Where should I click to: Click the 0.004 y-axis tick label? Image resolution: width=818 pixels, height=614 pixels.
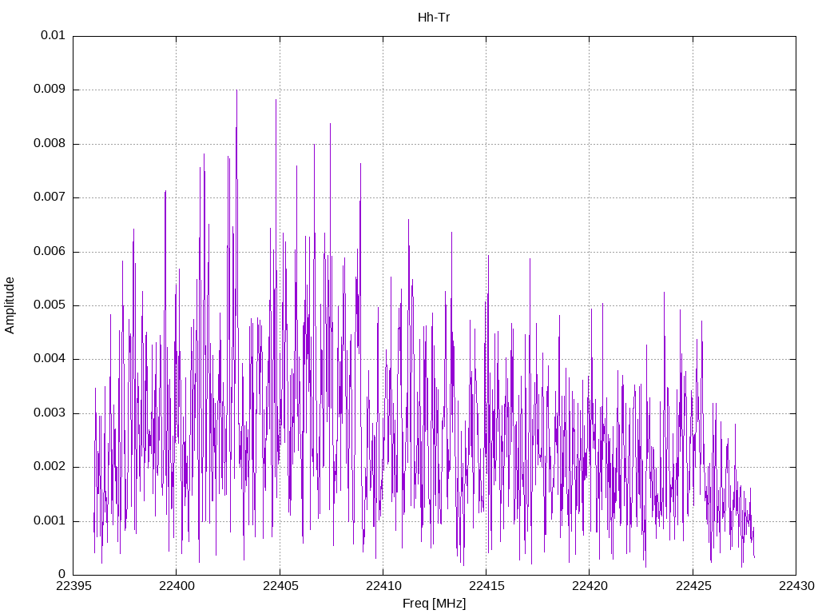pyautogui.click(x=50, y=359)
